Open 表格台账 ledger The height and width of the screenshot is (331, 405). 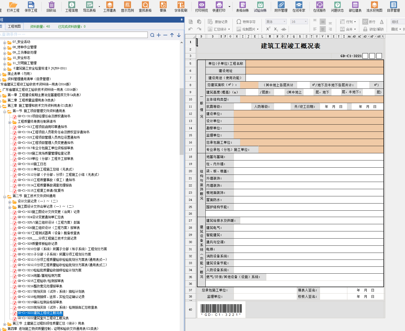(x=242, y=7)
